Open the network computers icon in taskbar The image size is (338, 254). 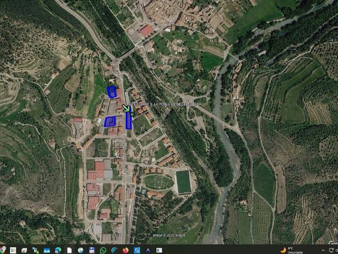(x=35, y=250)
